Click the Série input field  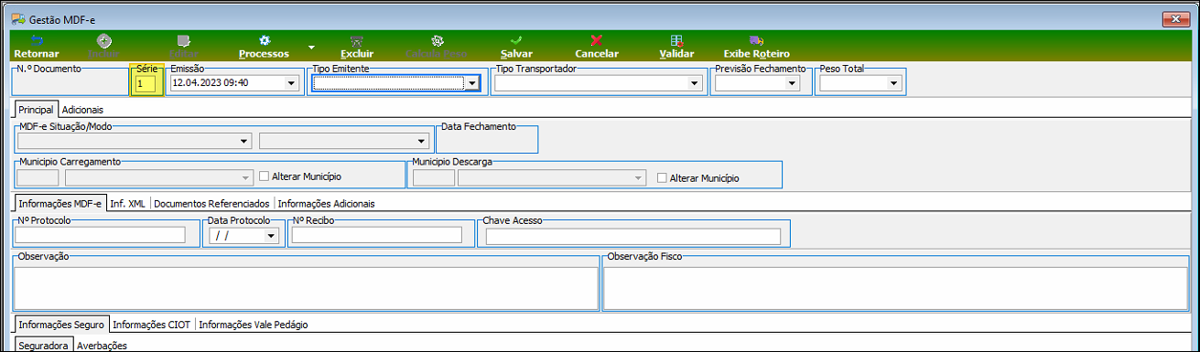tap(145, 83)
